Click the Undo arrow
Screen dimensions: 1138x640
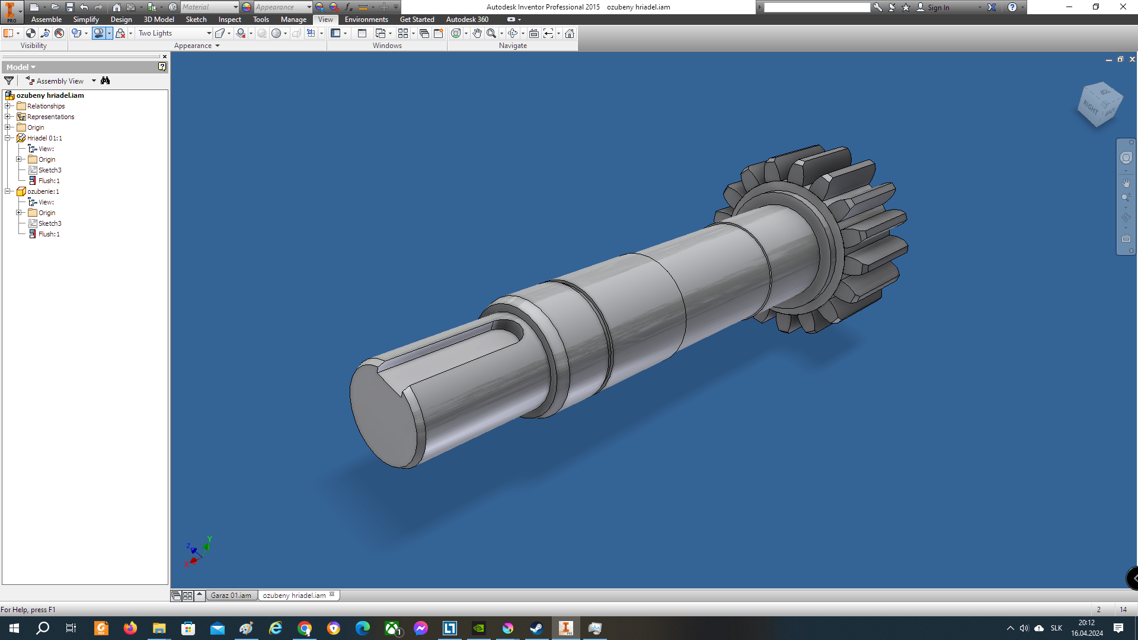(x=84, y=7)
